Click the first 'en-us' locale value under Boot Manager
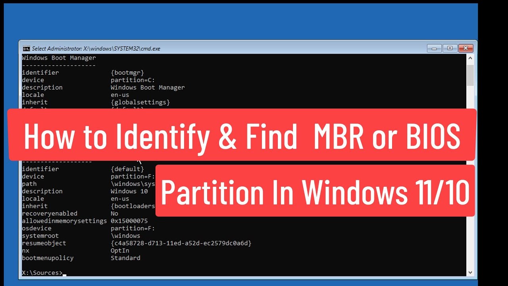Viewport: 508px width, 286px height. tap(120, 95)
